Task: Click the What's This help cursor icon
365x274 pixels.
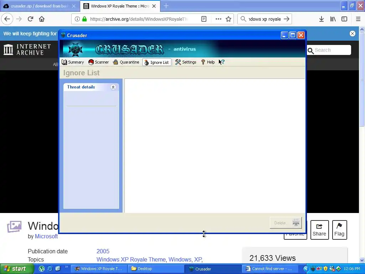Action: click(x=221, y=62)
